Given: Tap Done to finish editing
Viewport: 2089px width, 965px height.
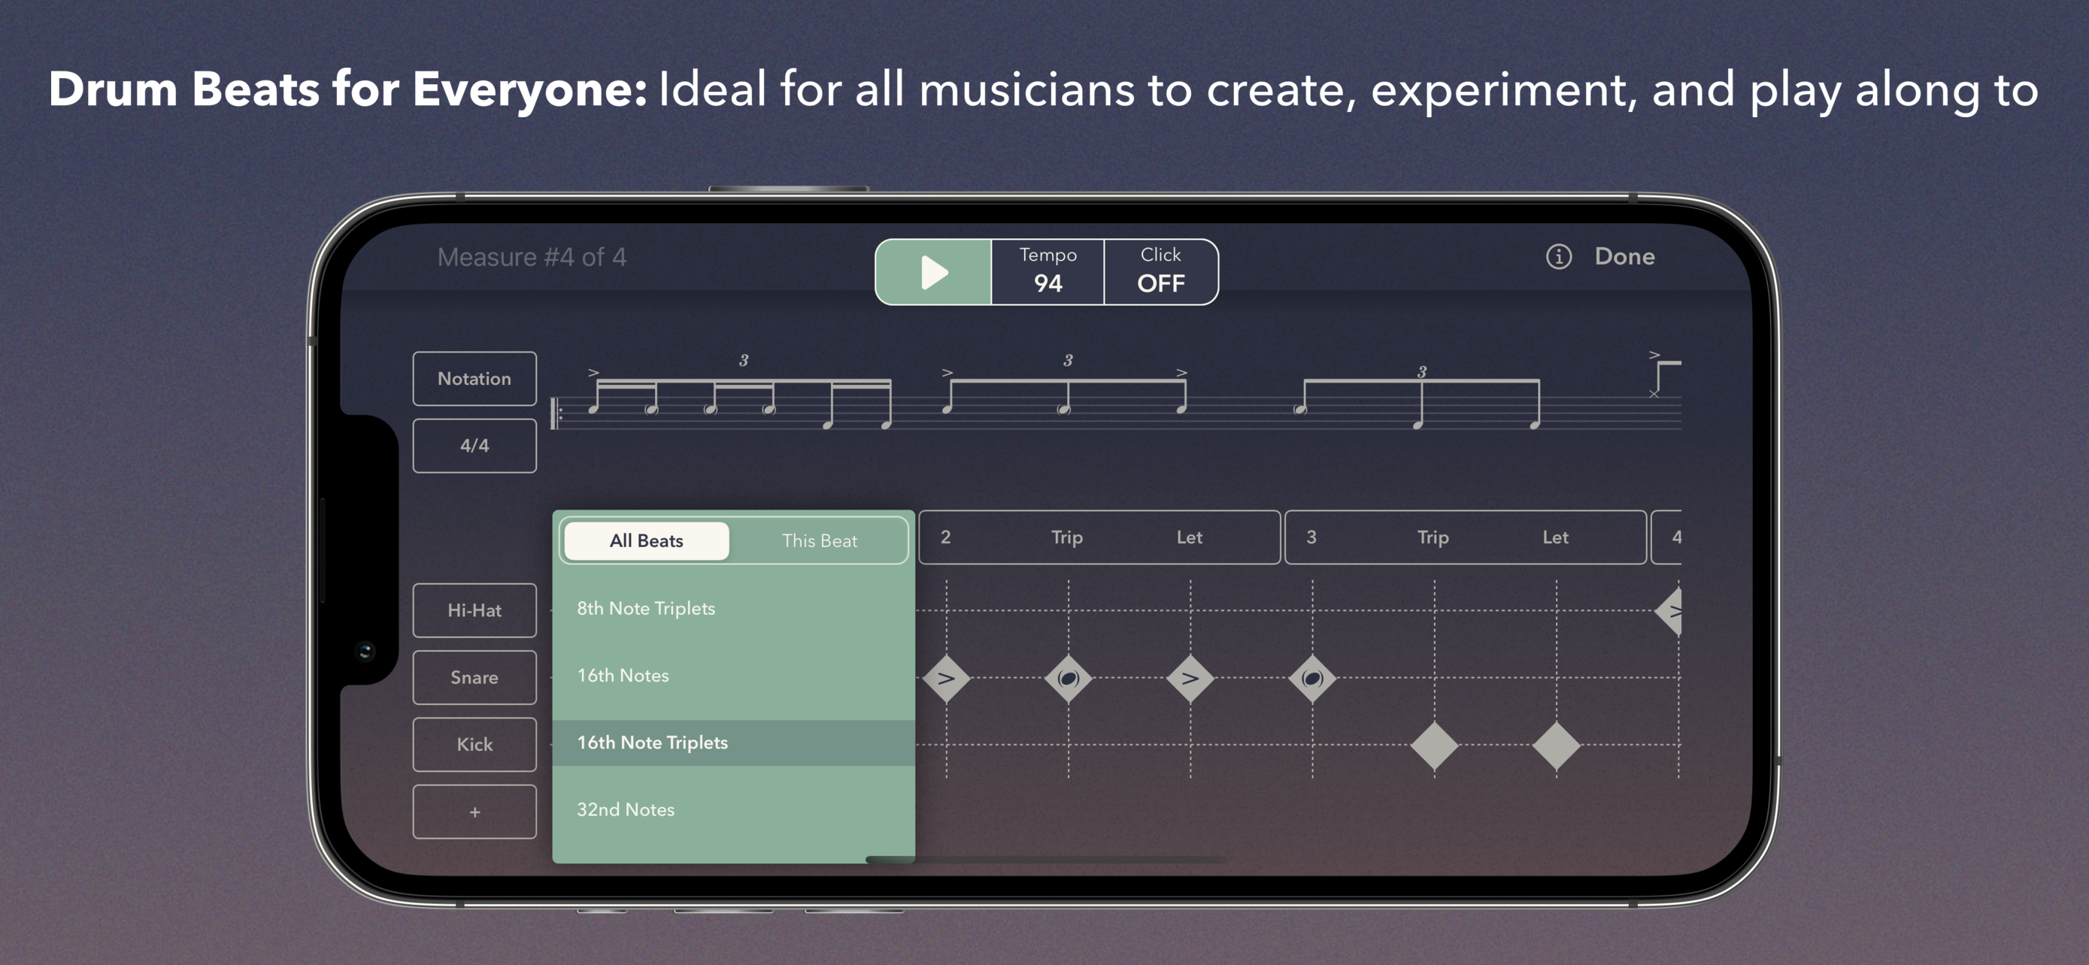Looking at the screenshot, I should point(1624,257).
